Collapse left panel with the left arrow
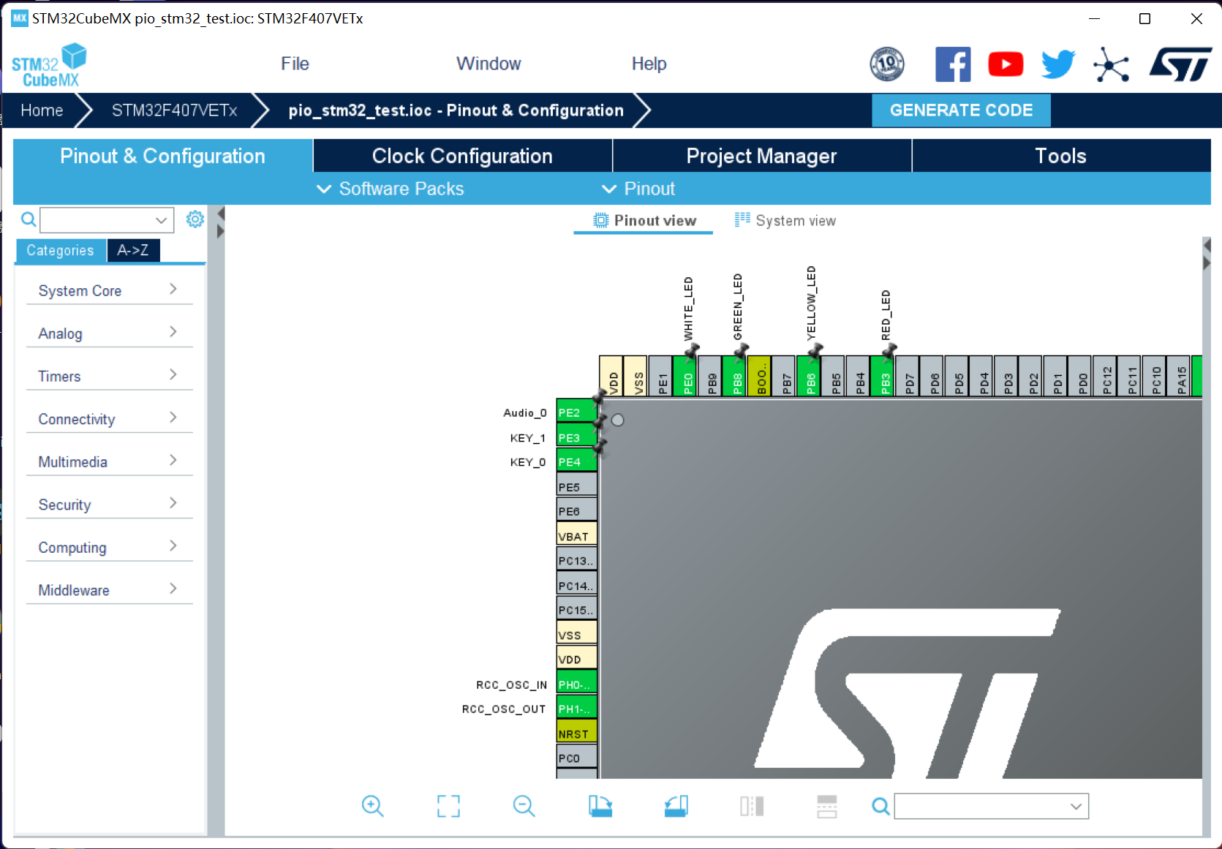The width and height of the screenshot is (1222, 849). [x=220, y=214]
